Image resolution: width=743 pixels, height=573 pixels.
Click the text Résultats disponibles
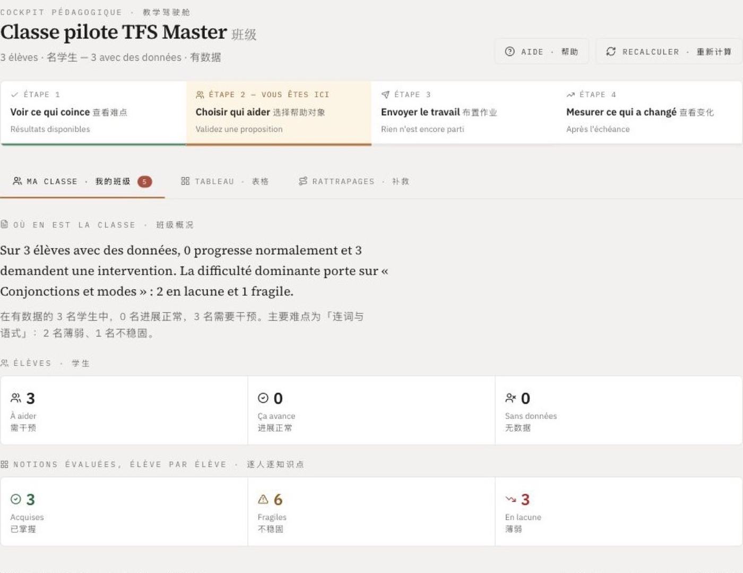tap(50, 129)
